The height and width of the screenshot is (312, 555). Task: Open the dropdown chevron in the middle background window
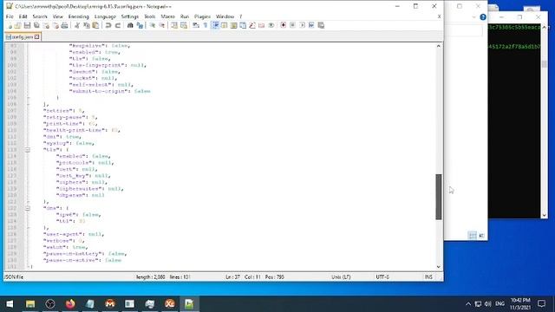coord(474,17)
